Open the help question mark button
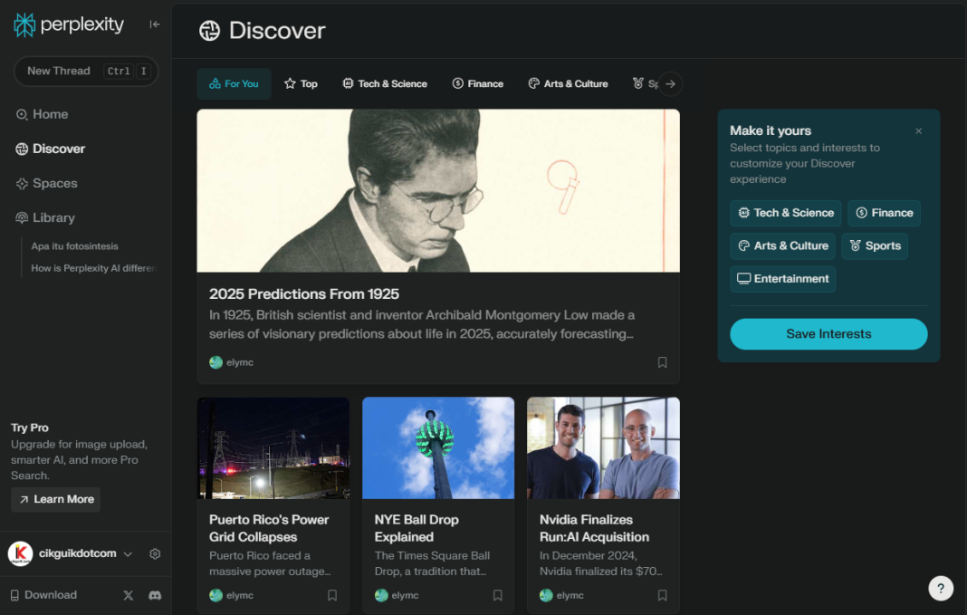 [941, 588]
